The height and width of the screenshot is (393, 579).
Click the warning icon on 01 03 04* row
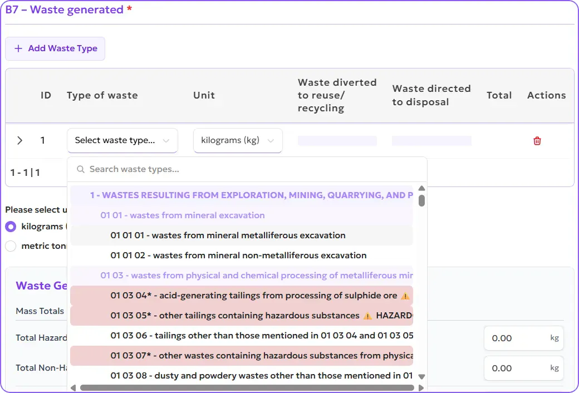click(405, 296)
